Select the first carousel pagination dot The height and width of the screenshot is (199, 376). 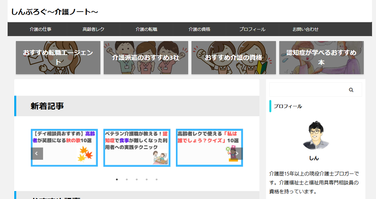pyautogui.click(x=117, y=179)
